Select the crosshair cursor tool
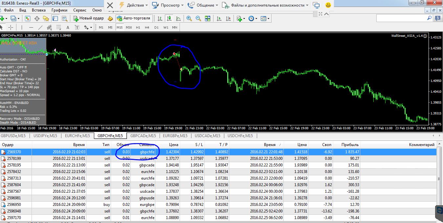 [11, 27]
